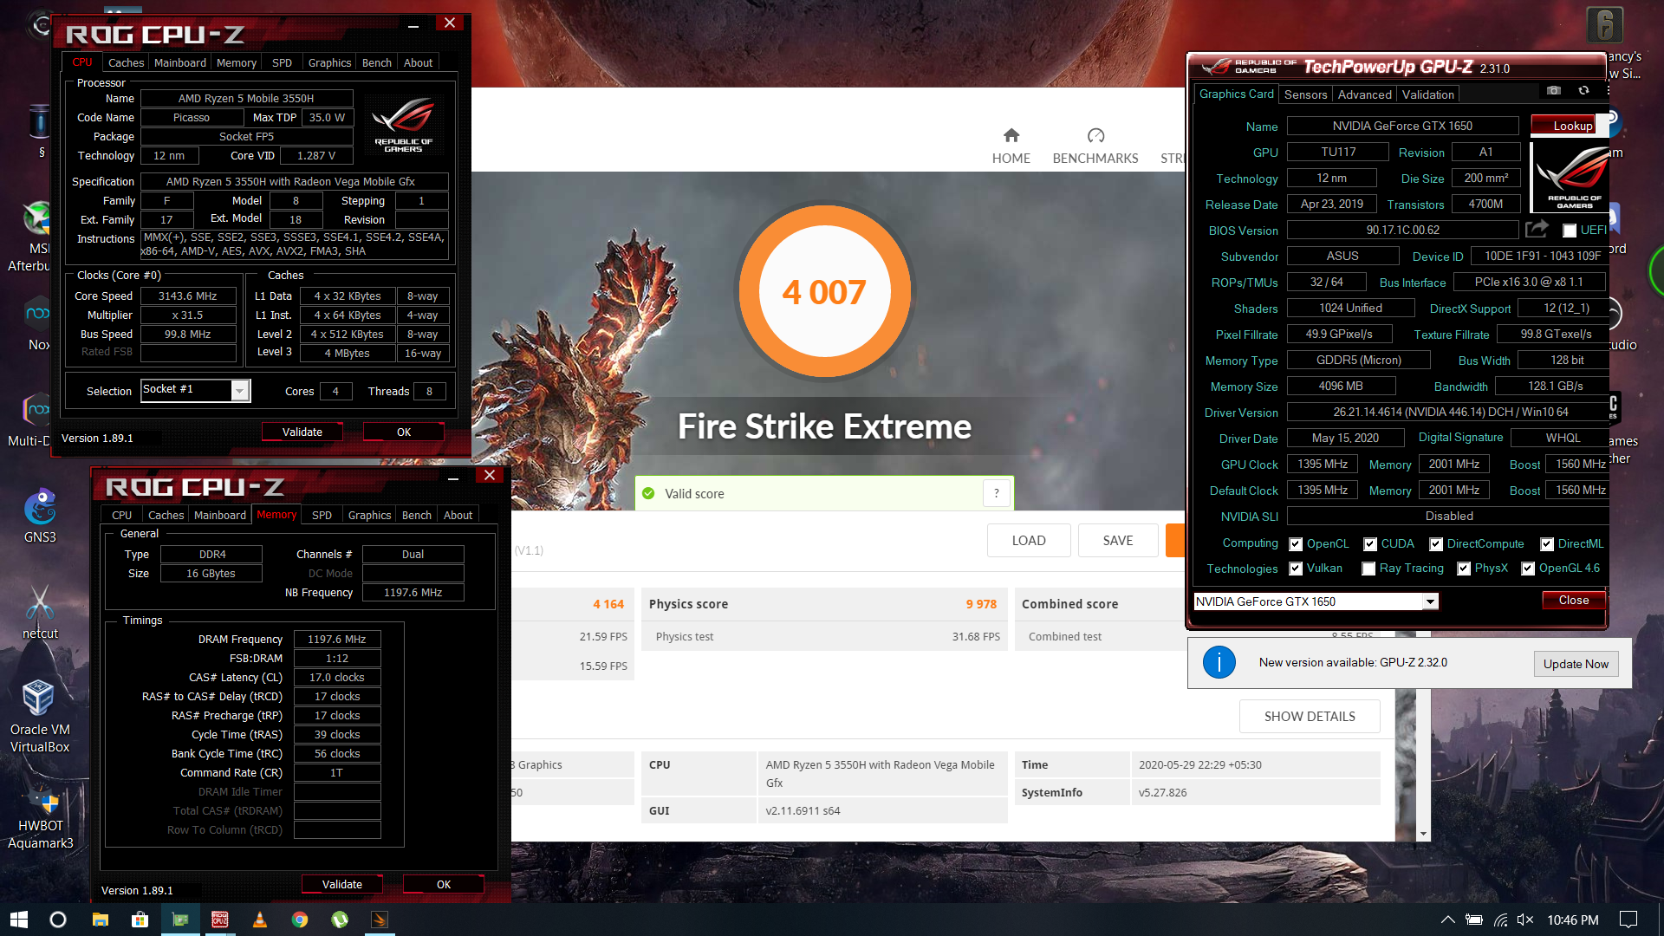Expand the Socket #1 selection dropdown
1664x936 pixels.
point(240,391)
